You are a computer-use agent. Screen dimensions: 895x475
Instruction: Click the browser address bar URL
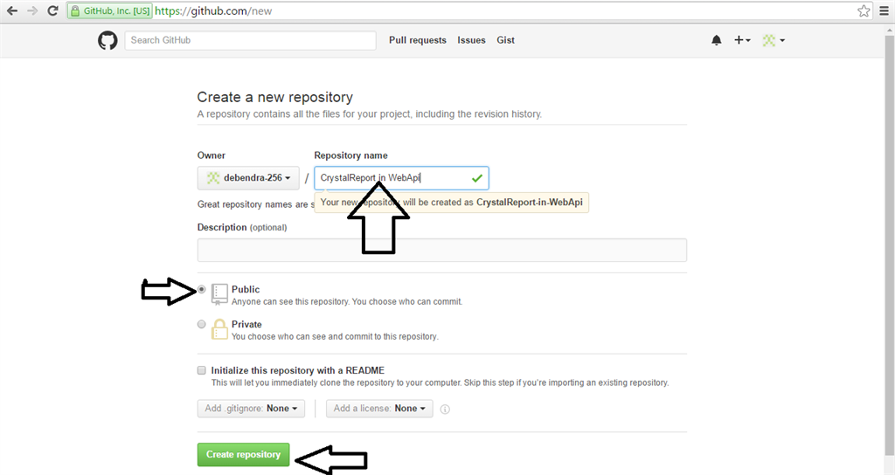point(213,10)
